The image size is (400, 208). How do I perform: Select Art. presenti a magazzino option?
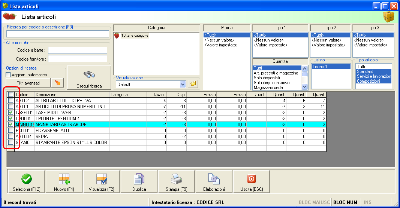(x=277, y=73)
